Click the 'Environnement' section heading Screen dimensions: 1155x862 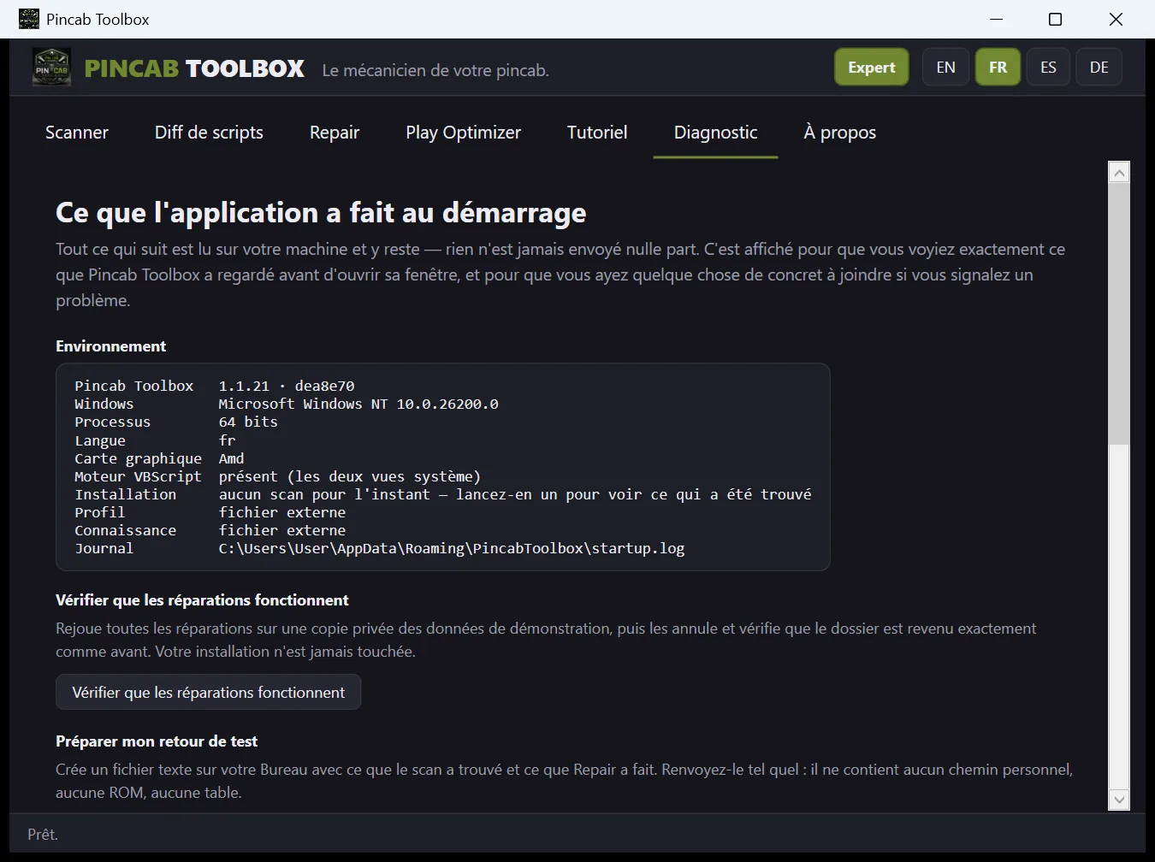(111, 346)
